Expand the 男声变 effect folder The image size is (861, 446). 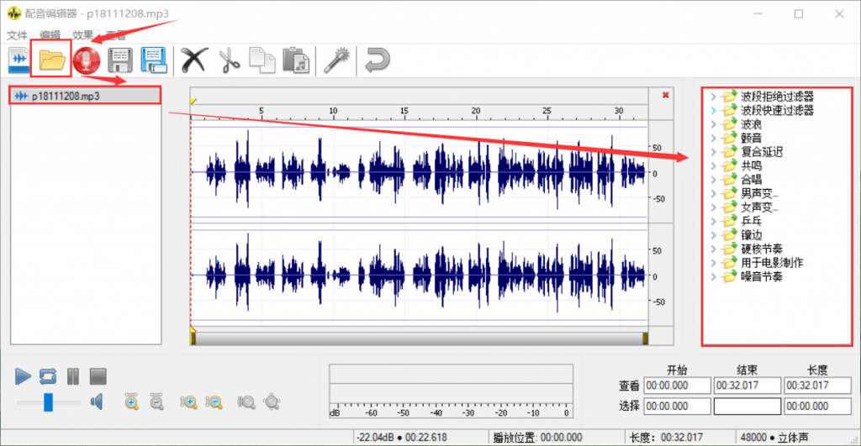click(x=713, y=194)
